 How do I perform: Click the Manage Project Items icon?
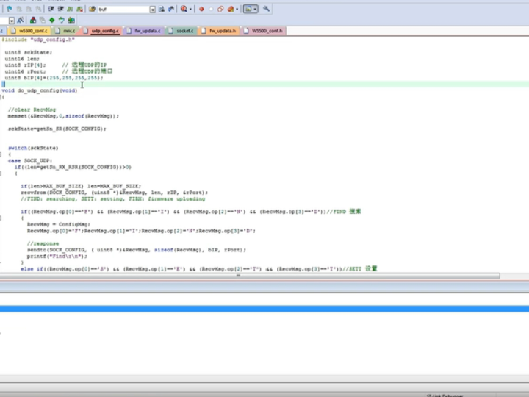coord(35,20)
